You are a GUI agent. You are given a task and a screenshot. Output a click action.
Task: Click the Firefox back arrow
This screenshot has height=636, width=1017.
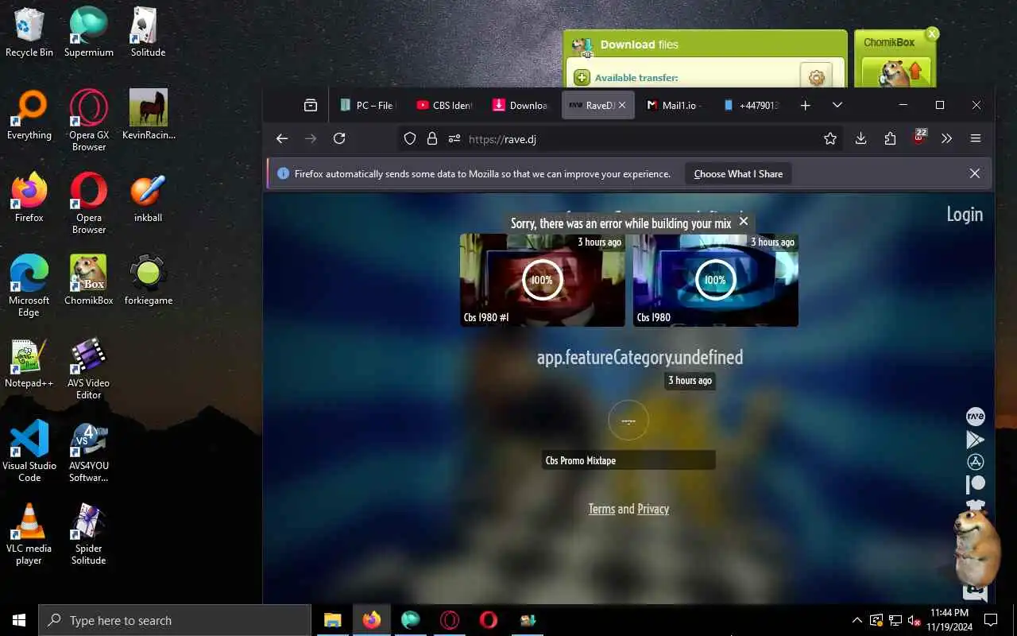pos(282,138)
